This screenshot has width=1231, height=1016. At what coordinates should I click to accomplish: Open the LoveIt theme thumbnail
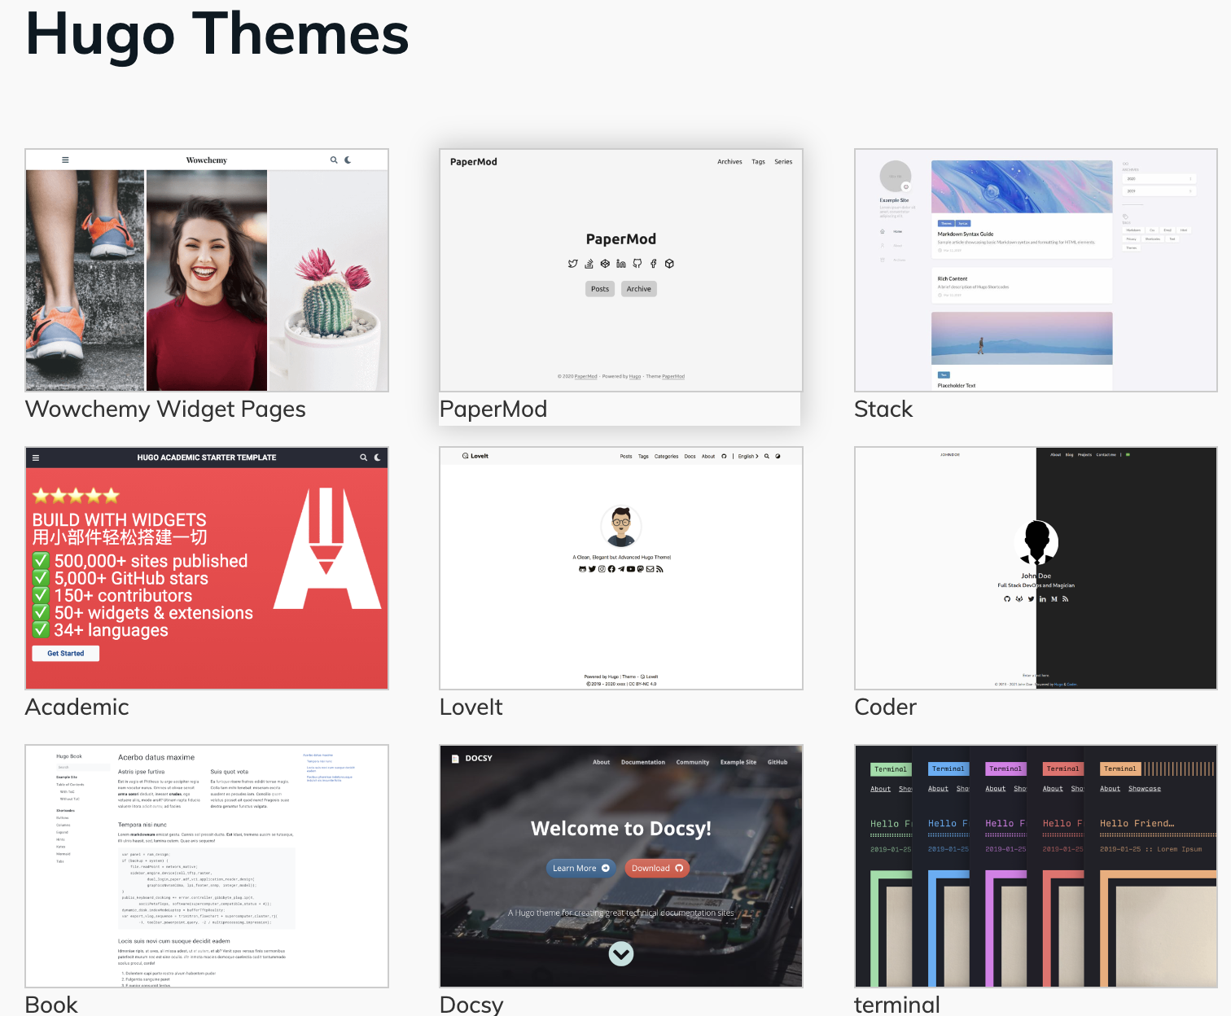pos(621,568)
